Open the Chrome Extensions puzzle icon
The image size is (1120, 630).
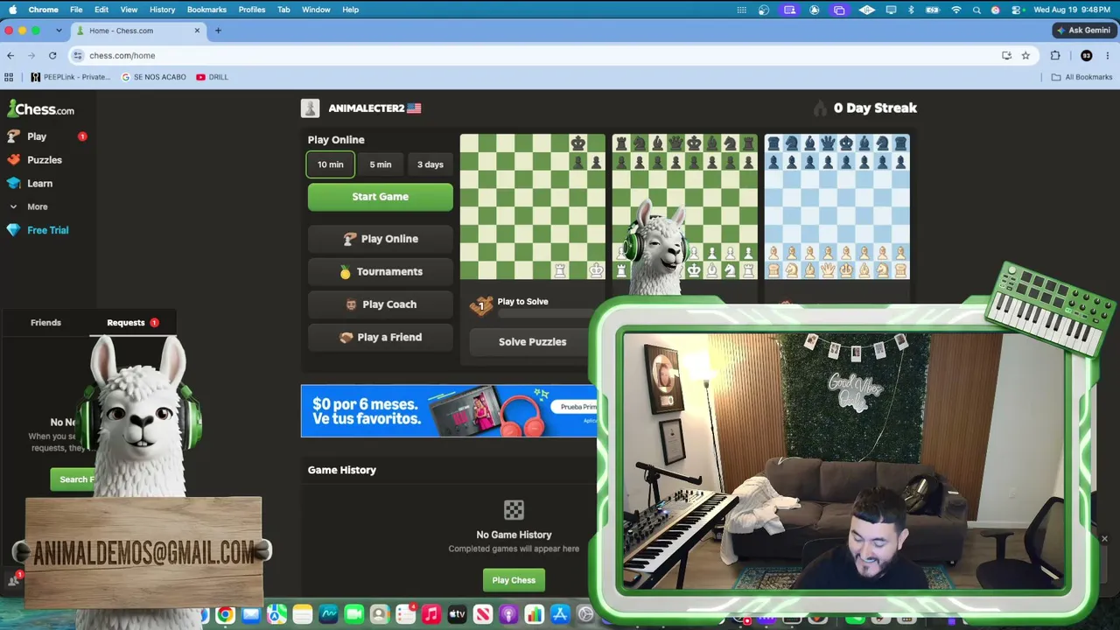pos(1055,55)
